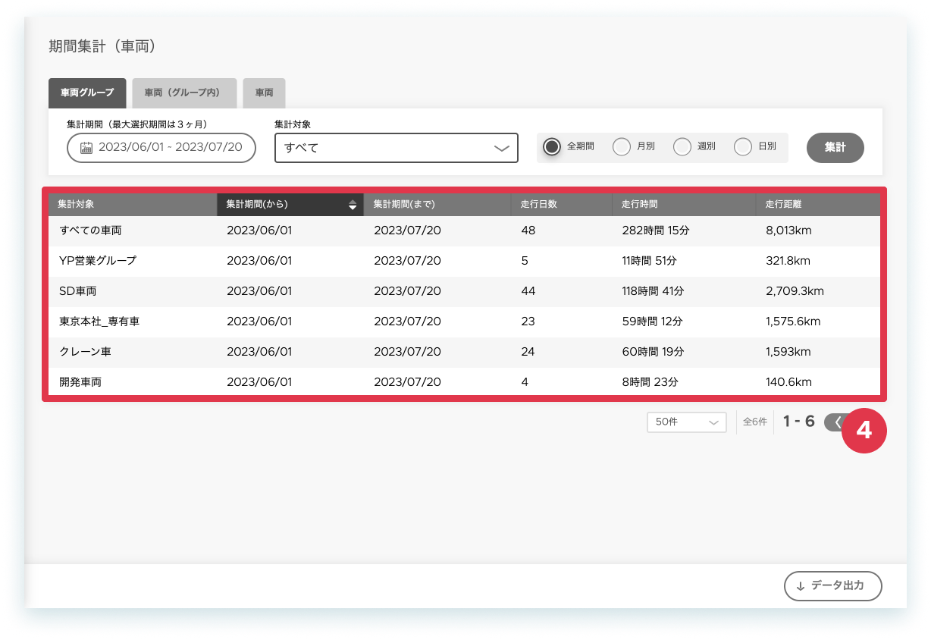The height and width of the screenshot is (640, 931).
Task: Select the すべての車両 row
Action: tap(465, 231)
